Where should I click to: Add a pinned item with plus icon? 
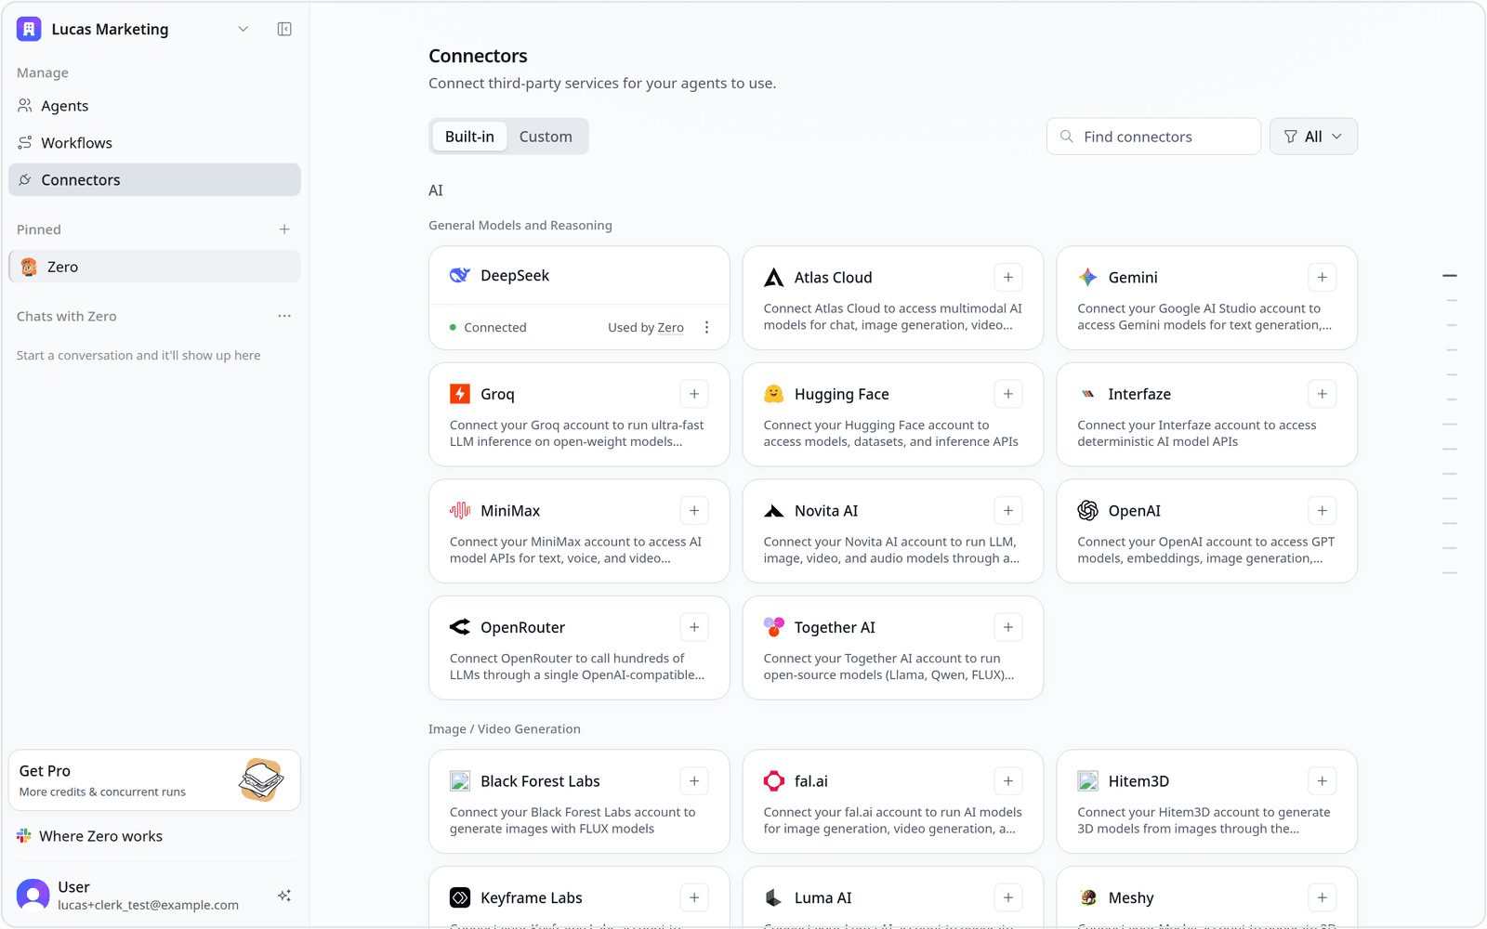pyautogui.click(x=284, y=229)
